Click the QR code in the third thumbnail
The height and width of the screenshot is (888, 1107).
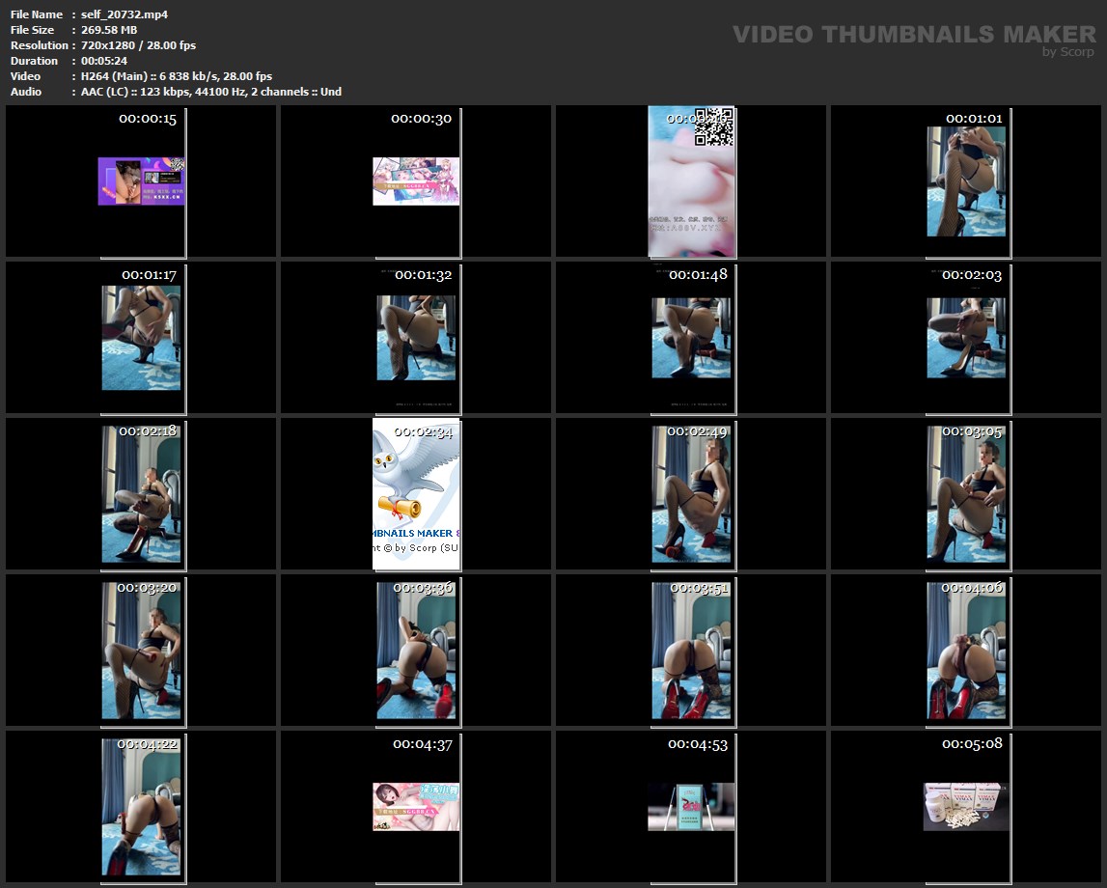click(x=714, y=127)
